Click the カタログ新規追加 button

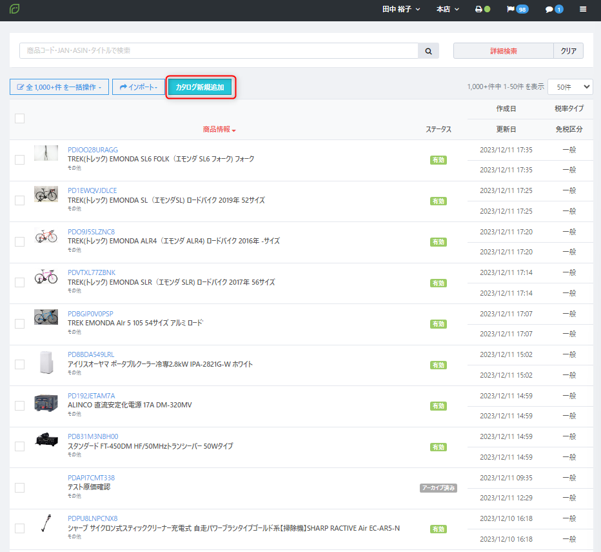click(200, 87)
